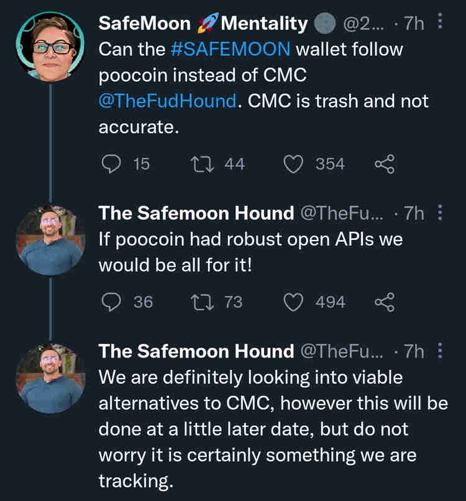Image resolution: width=466 pixels, height=501 pixels.
Task: Retweet the SafeMoon Mentality poocoin tweet
Action: tap(200, 164)
